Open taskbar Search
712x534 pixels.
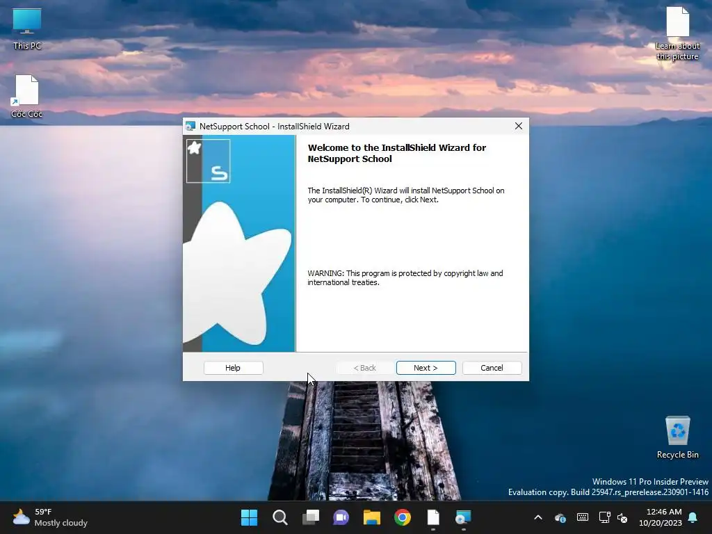(x=280, y=517)
